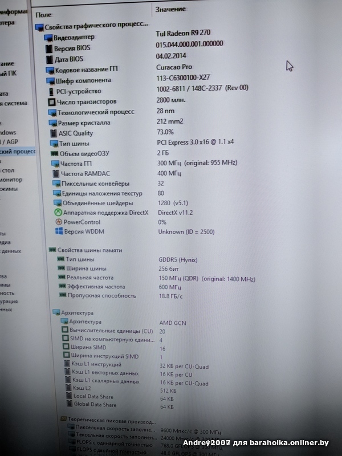
Task: Select the Кэш L1 инструкций row
Action: (x=136, y=365)
